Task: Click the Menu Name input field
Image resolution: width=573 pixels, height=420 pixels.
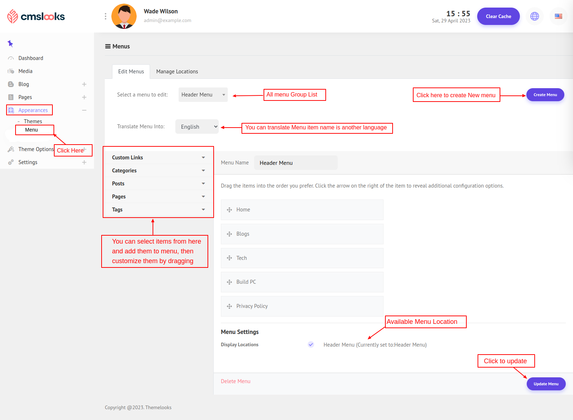Action: click(x=295, y=163)
